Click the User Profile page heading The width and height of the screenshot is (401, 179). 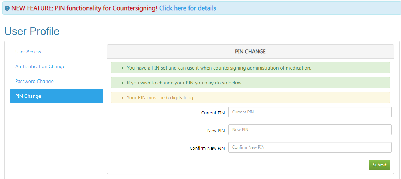32,31
